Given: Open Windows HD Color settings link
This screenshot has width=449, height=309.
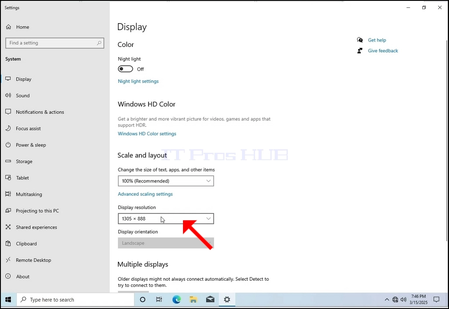Looking at the screenshot, I should pyautogui.click(x=147, y=134).
